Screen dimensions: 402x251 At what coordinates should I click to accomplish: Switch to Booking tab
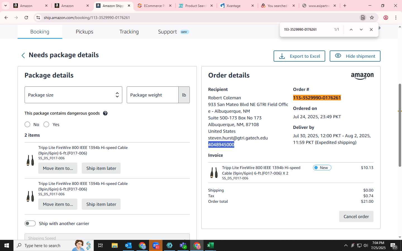pos(40,32)
